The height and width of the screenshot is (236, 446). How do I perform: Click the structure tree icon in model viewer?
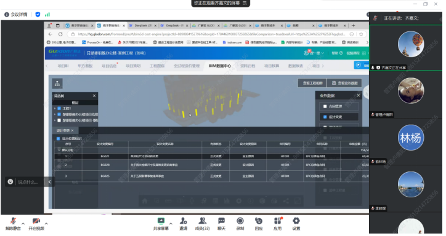click(x=57, y=84)
